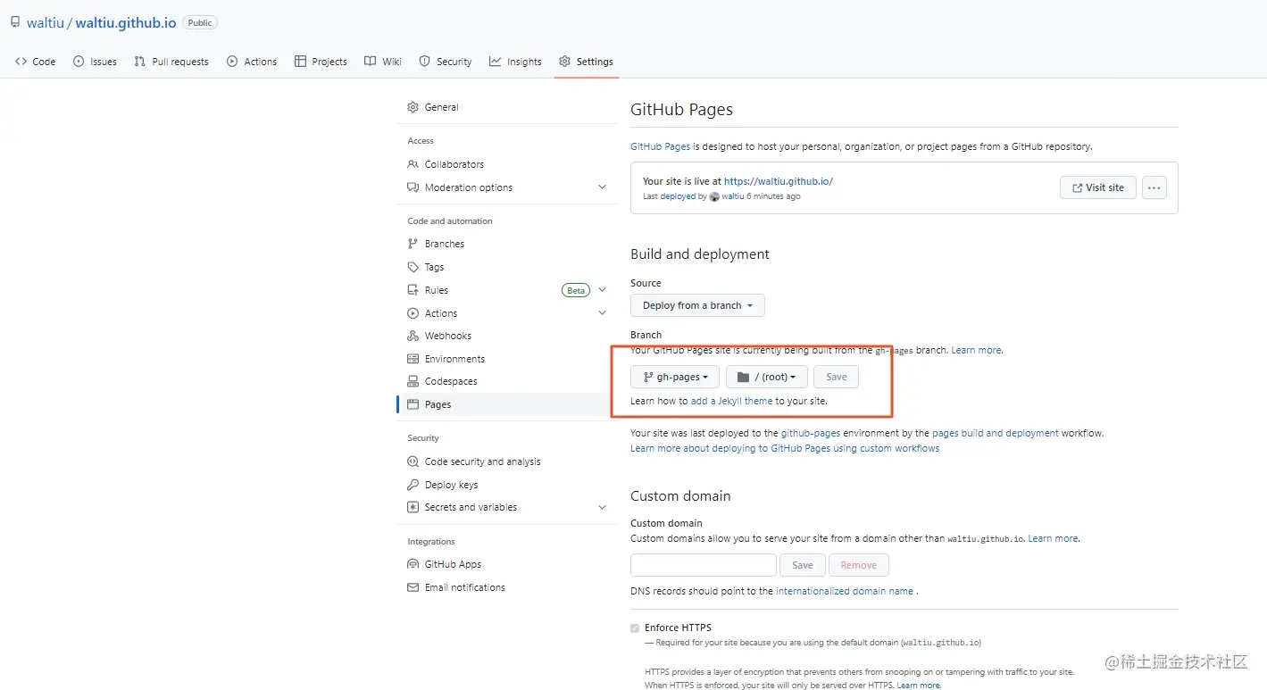Click the Tags label icon
The height and width of the screenshot is (690, 1267).
pos(413,267)
